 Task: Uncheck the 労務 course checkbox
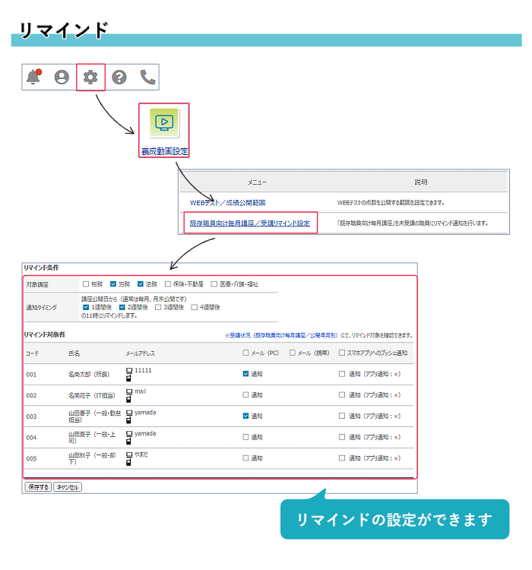113,284
